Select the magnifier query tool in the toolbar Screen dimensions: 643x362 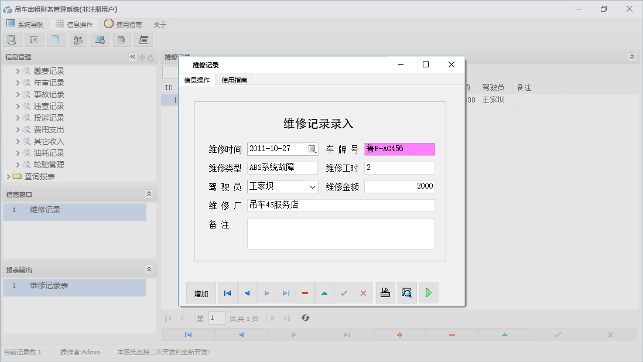pyautogui.click(x=12, y=39)
